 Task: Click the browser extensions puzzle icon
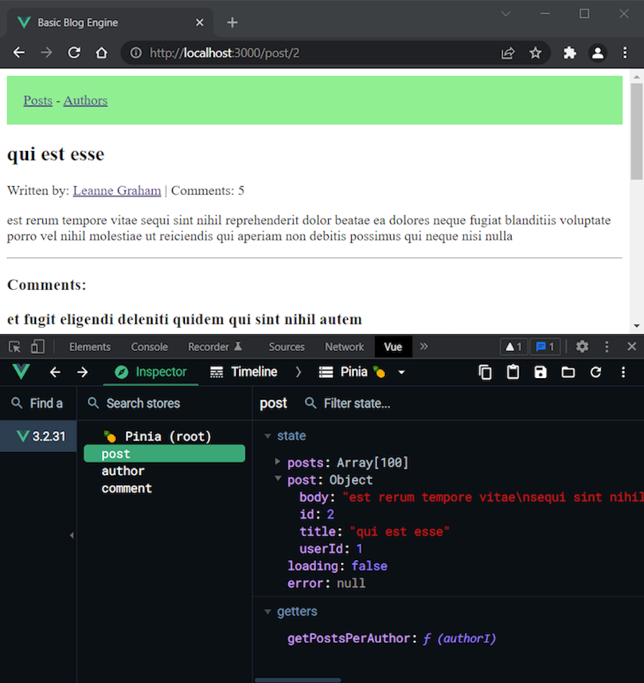tap(569, 52)
